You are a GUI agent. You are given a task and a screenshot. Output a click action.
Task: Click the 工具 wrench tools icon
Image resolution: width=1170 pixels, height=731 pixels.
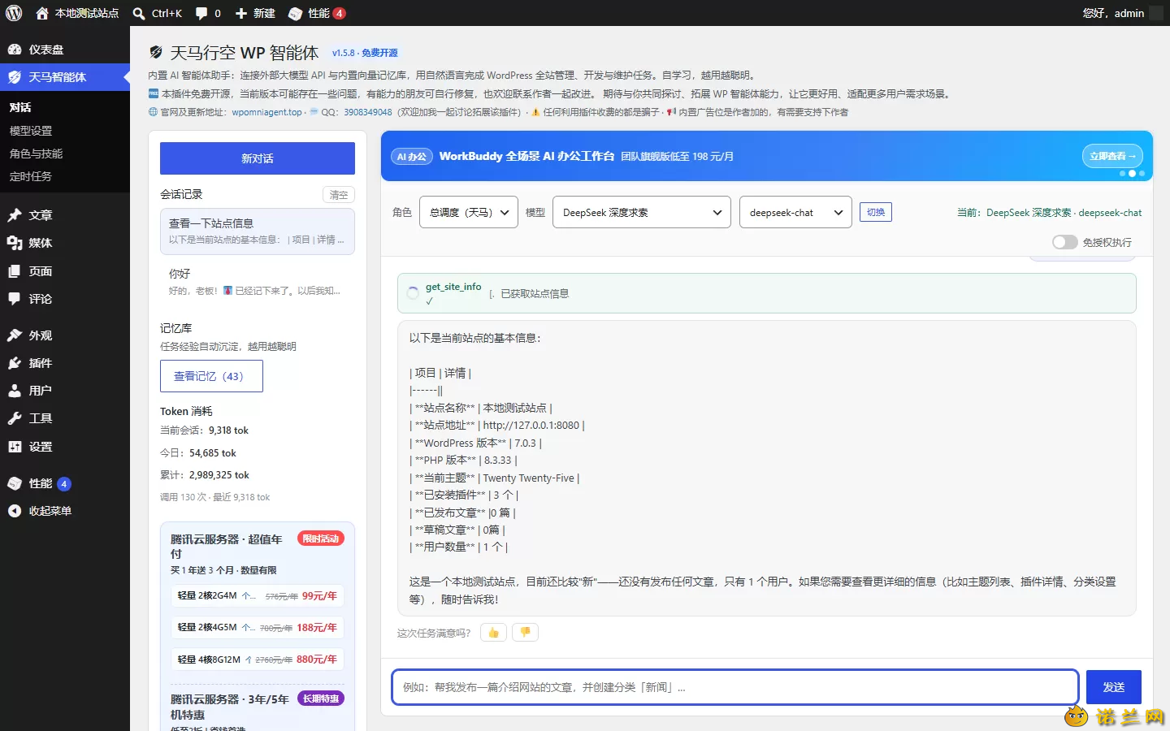(15, 418)
